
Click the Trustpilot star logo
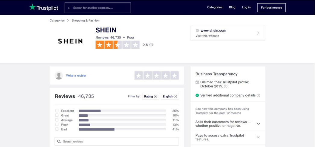[32, 7]
